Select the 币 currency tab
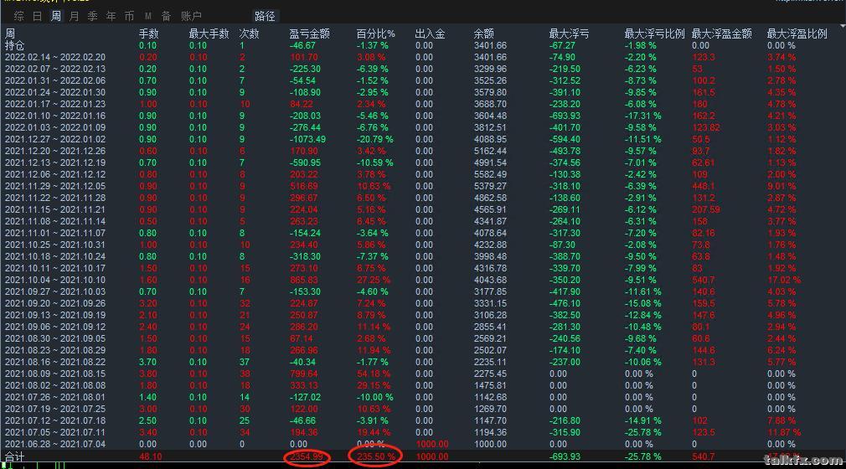The image size is (846, 469). 129,16
